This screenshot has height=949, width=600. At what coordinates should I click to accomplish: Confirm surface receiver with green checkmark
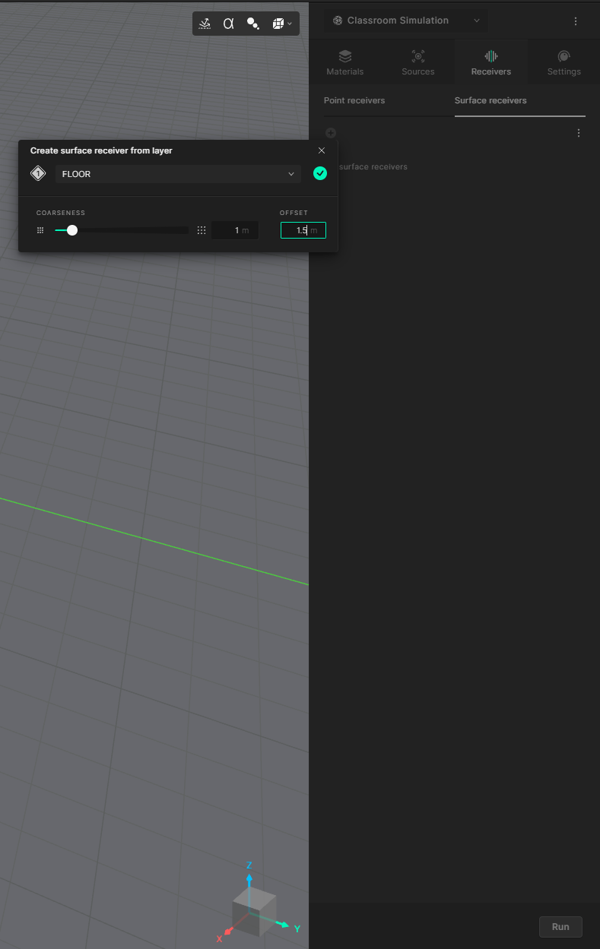[x=320, y=173]
